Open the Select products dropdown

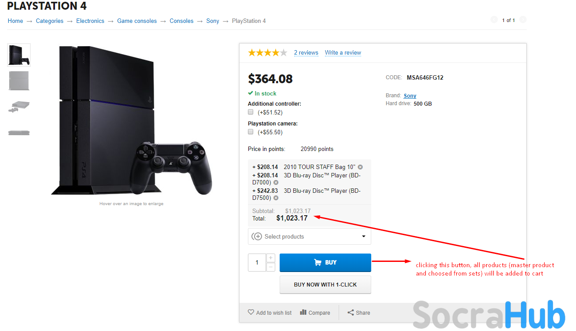point(310,236)
